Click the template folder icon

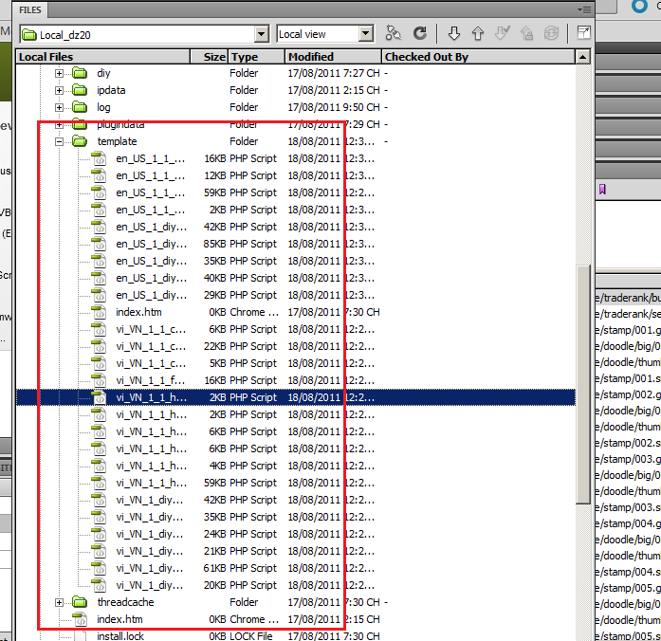80,141
